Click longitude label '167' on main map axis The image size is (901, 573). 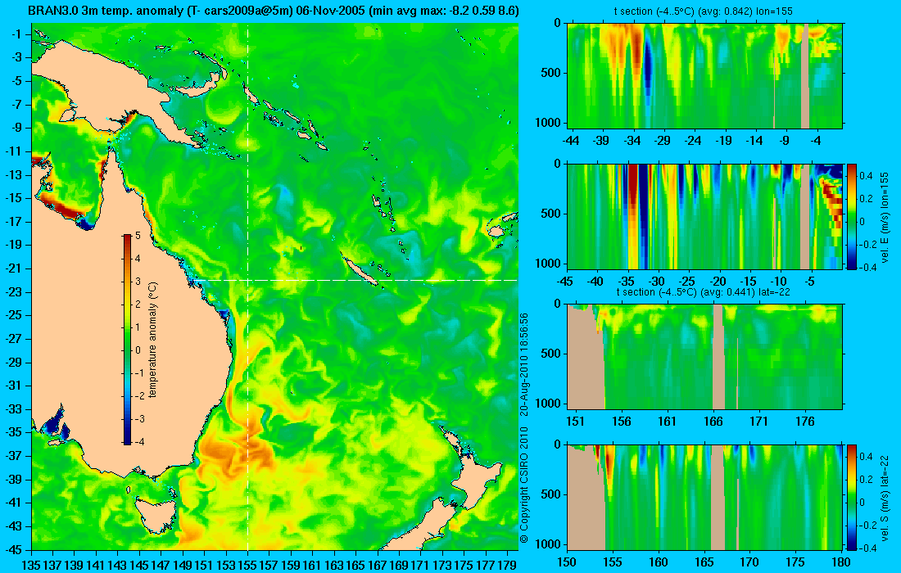coord(377,565)
